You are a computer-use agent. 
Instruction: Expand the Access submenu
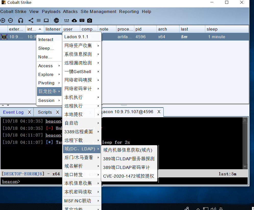tap(49, 66)
